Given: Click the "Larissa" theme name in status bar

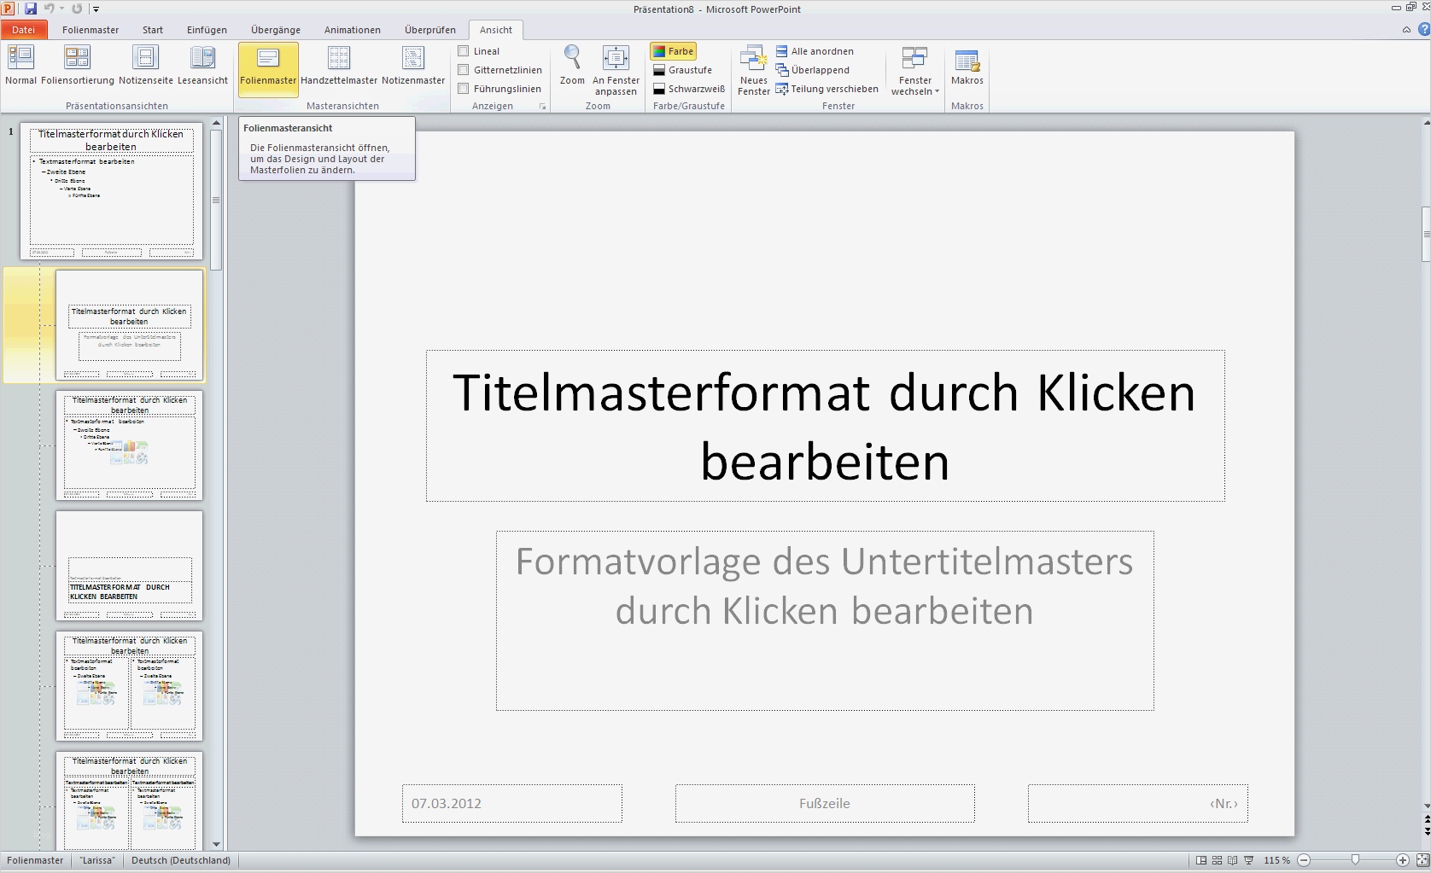Looking at the screenshot, I should (x=96, y=860).
